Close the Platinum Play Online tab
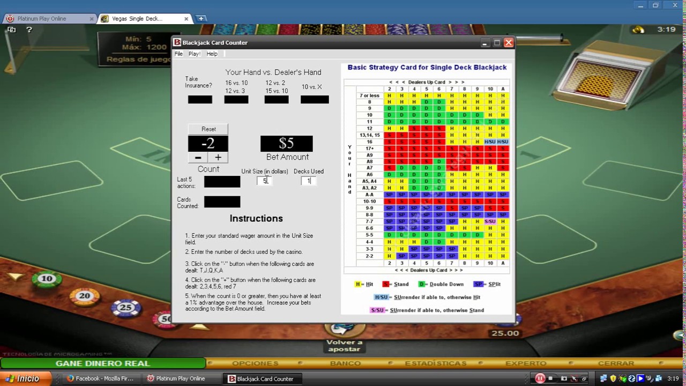Screen dimensions: 686x386 92,19
